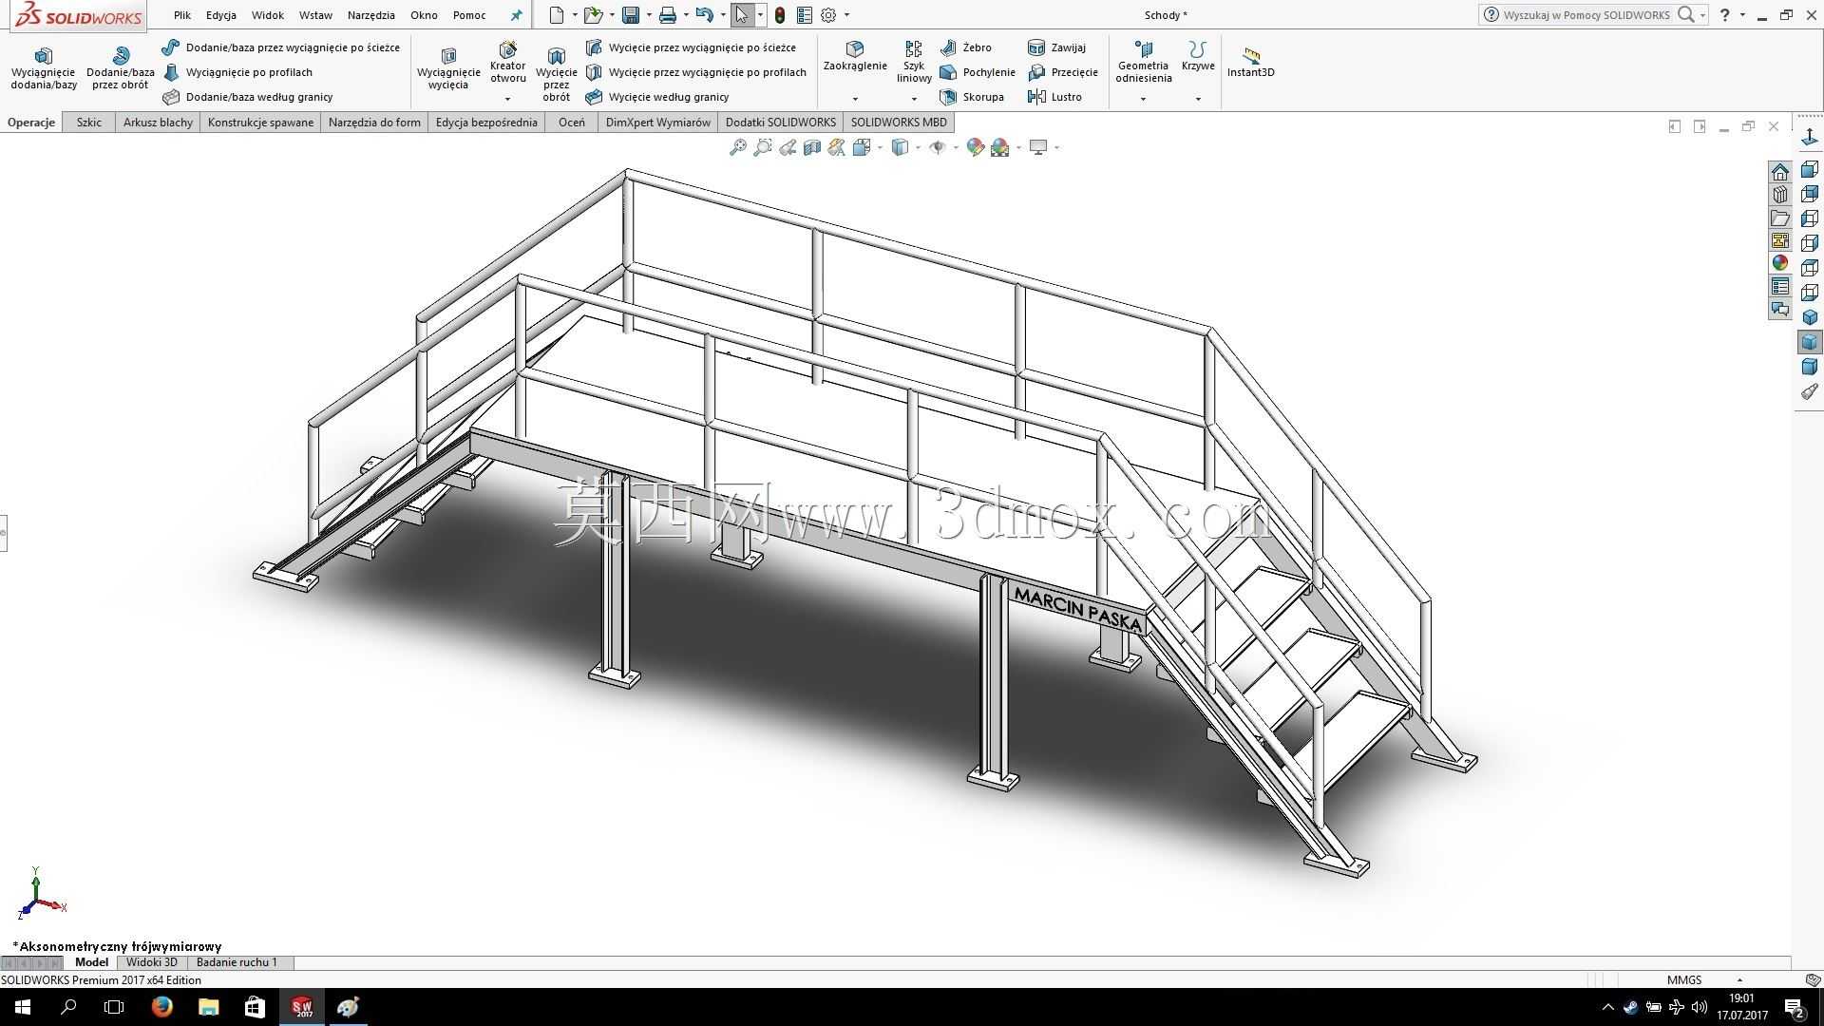
Task: Select the Skorupa shell tool
Action: click(972, 97)
